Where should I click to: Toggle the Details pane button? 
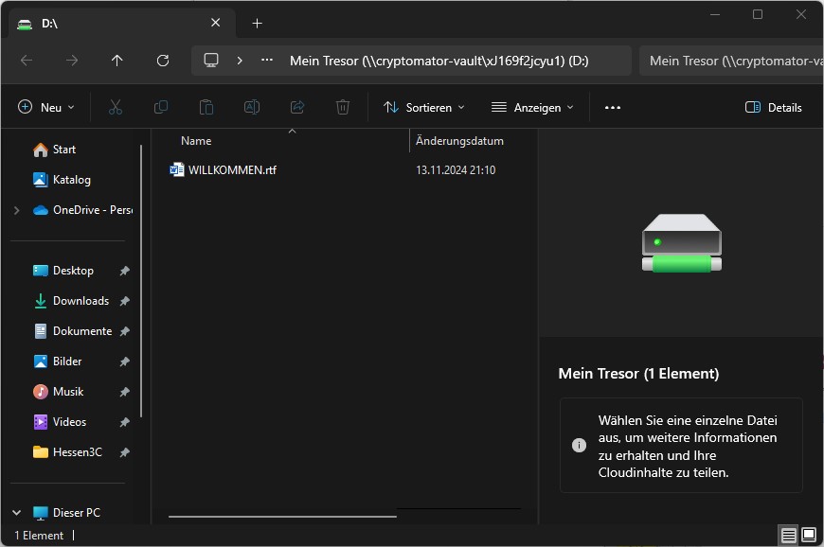pos(774,108)
